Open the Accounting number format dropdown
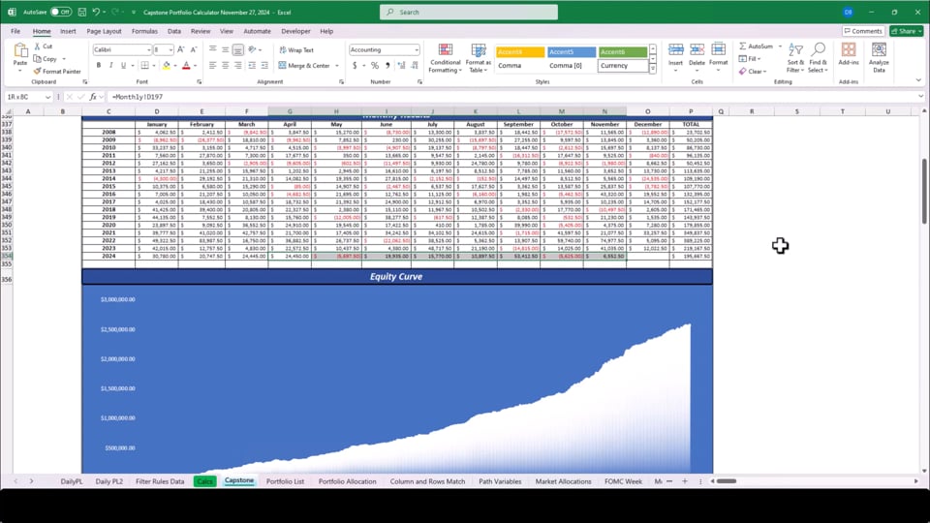The image size is (930, 523). pos(417,49)
